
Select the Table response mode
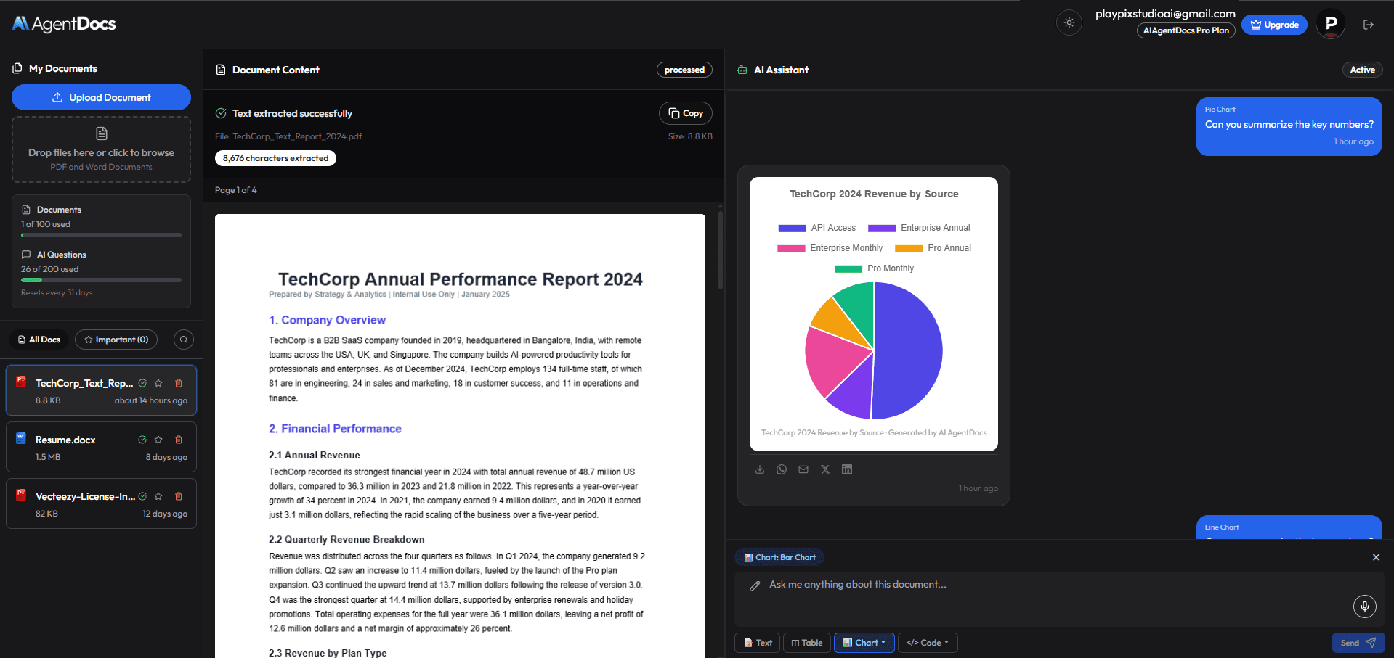click(x=807, y=643)
